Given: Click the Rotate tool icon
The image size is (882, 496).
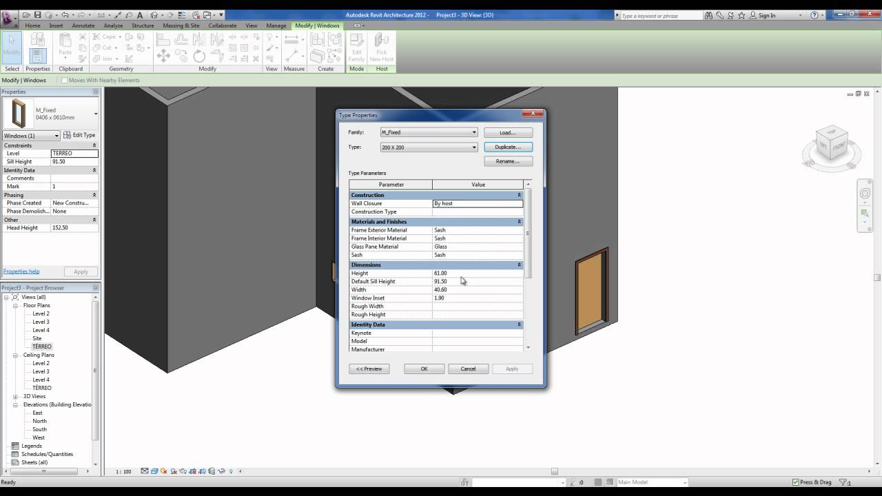Looking at the screenshot, I should click(x=199, y=56).
